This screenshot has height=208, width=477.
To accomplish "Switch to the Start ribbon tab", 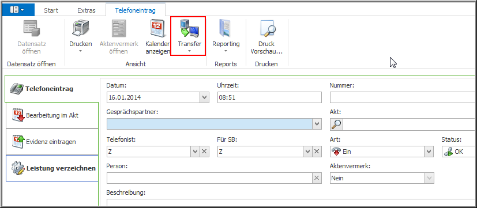I will [x=51, y=10].
